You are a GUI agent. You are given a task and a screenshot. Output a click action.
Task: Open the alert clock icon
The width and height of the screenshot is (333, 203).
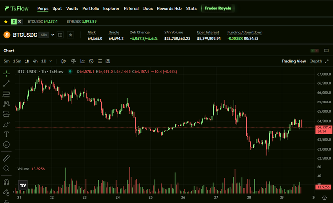pos(91,61)
